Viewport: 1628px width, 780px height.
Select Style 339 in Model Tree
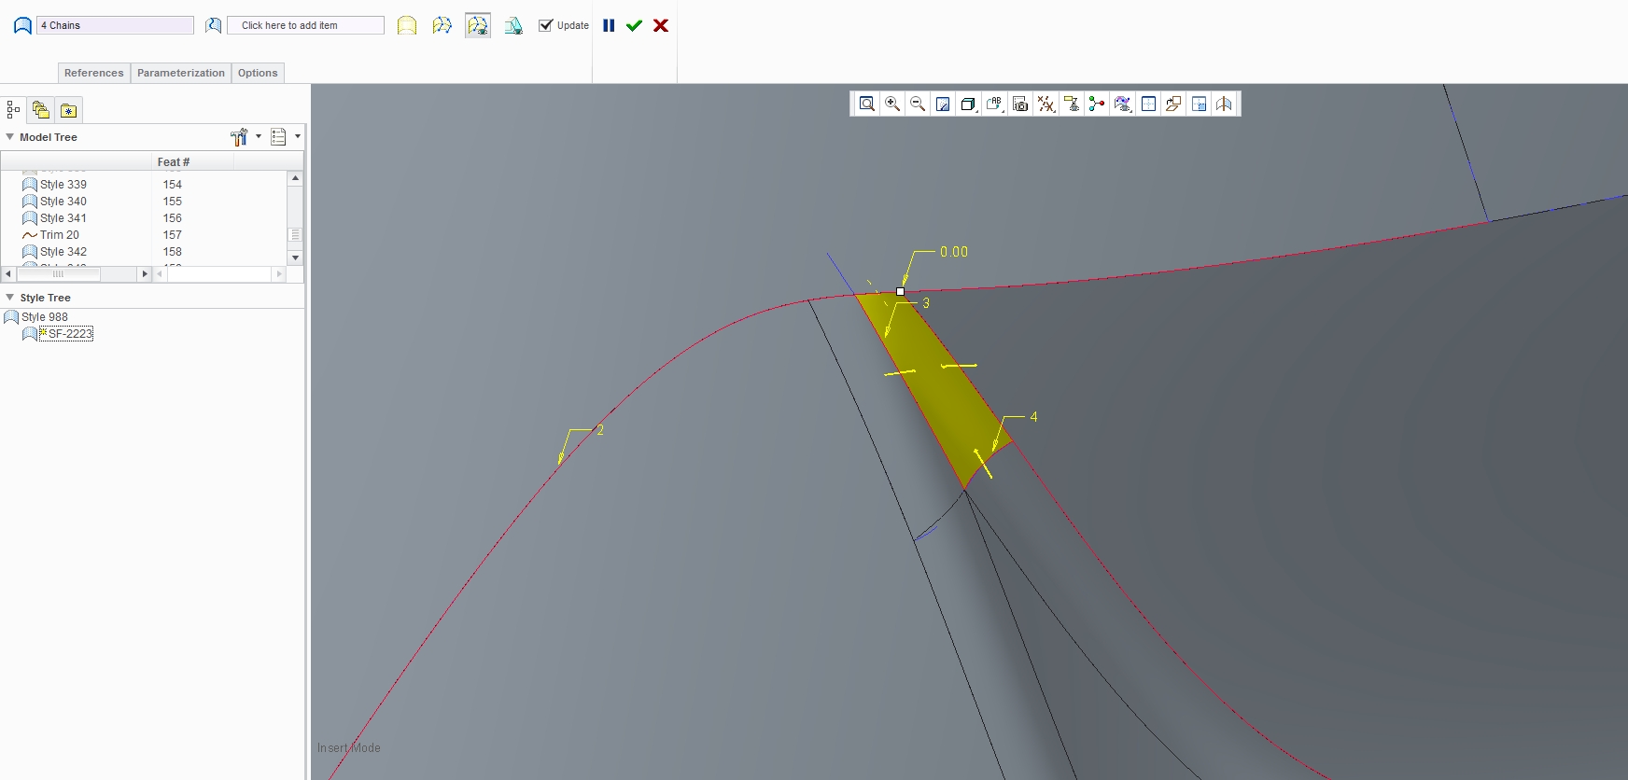tap(63, 185)
